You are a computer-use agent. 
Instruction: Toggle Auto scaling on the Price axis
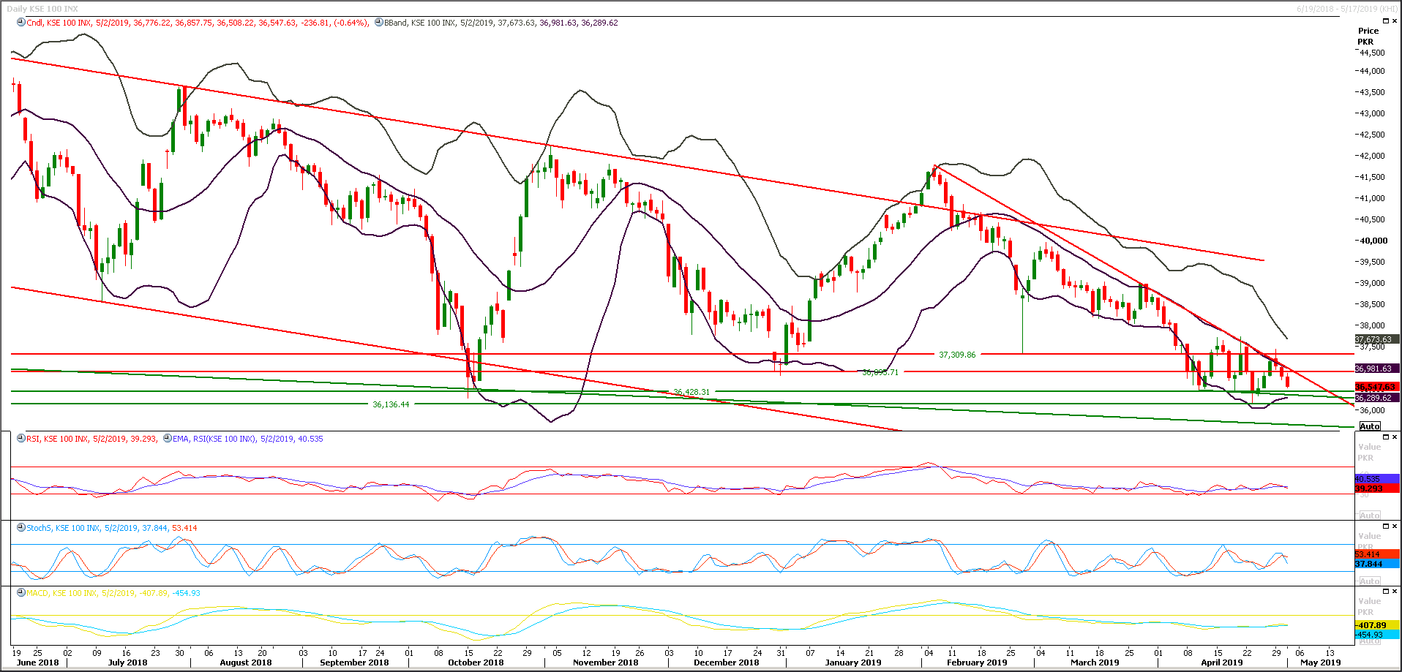tap(1370, 426)
